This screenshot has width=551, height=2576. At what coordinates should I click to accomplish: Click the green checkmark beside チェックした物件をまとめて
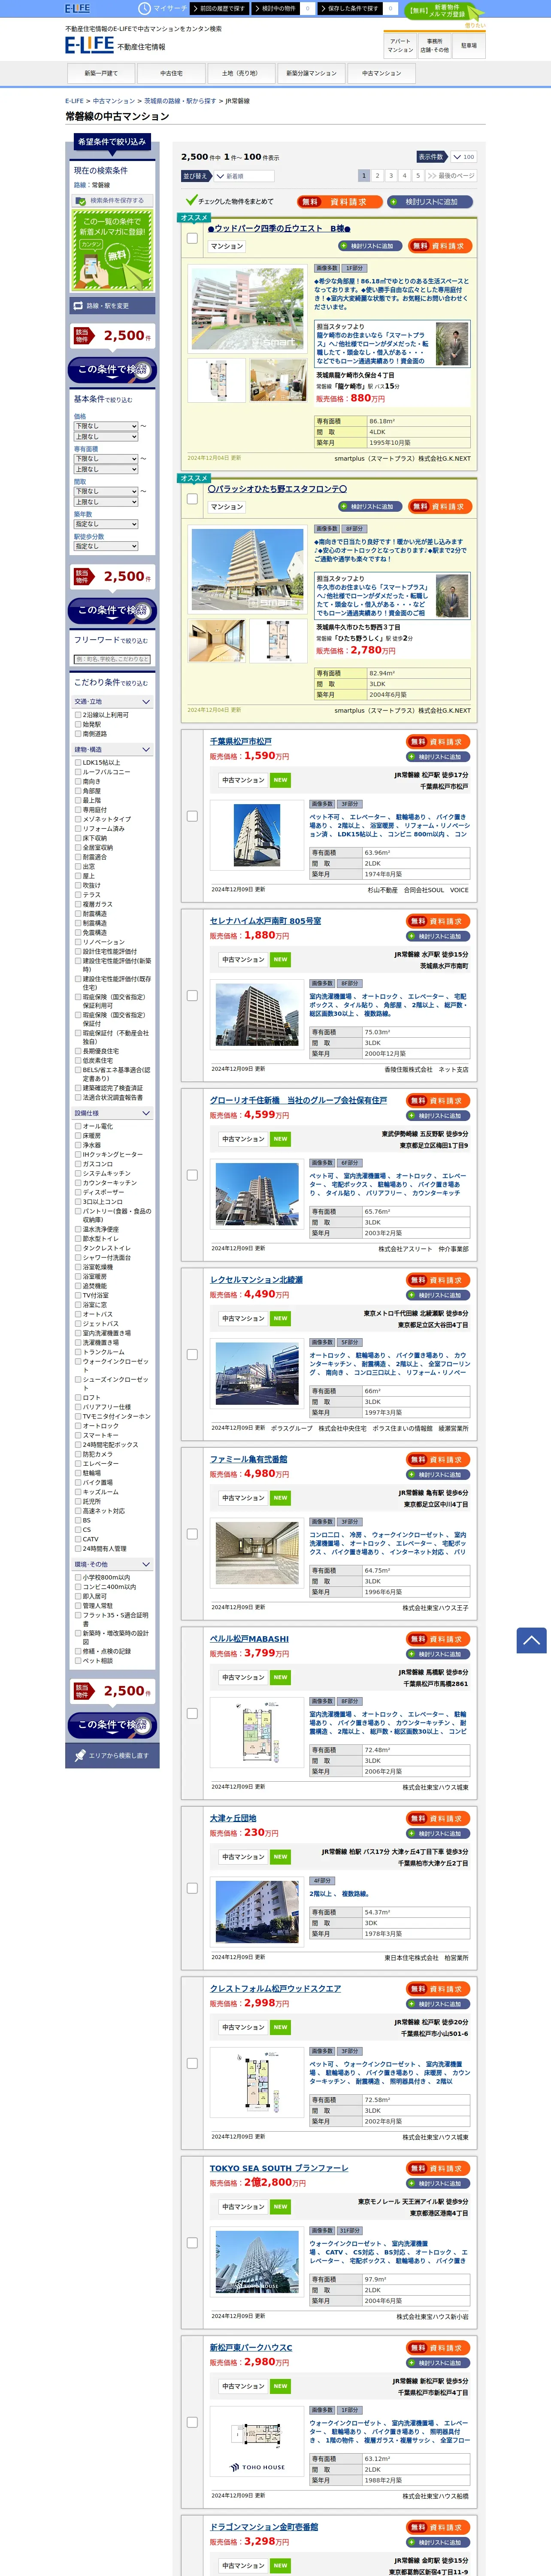(x=191, y=200)
